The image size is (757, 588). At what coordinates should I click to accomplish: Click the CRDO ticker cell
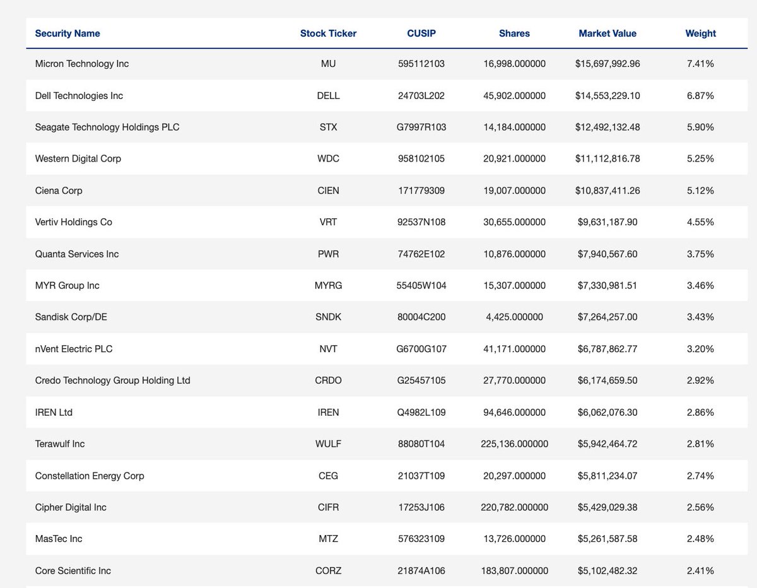pyautogui.click(x=329, y=380)
